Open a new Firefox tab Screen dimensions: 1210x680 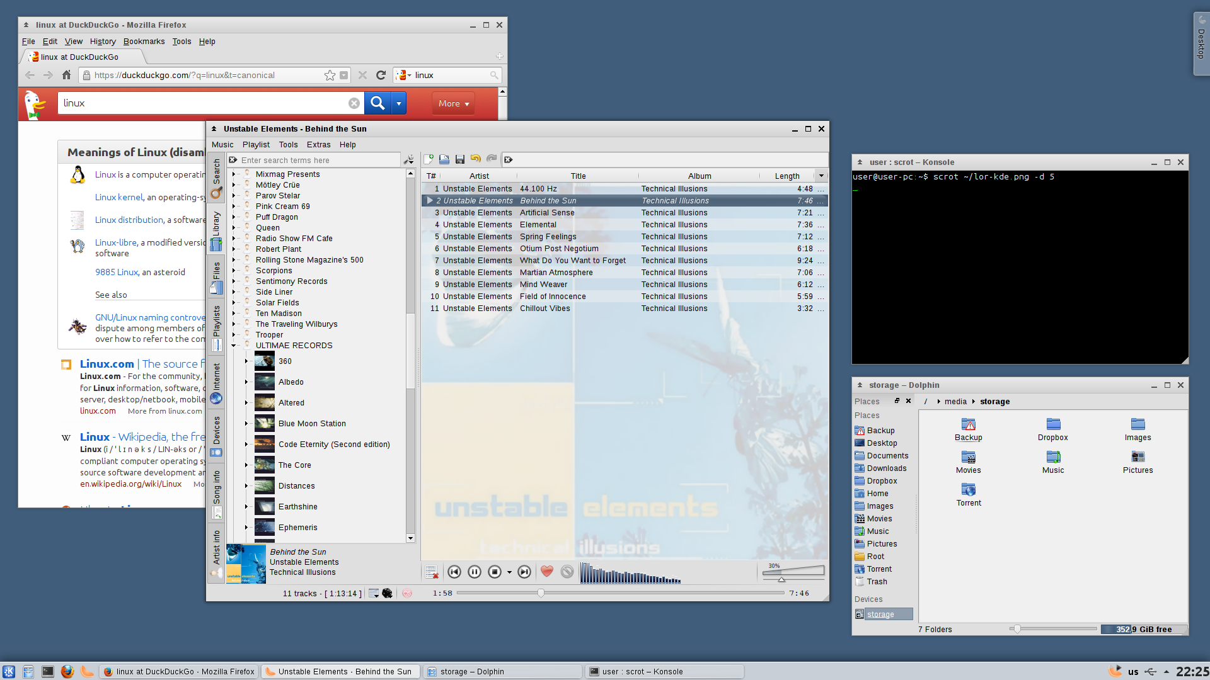500,56
